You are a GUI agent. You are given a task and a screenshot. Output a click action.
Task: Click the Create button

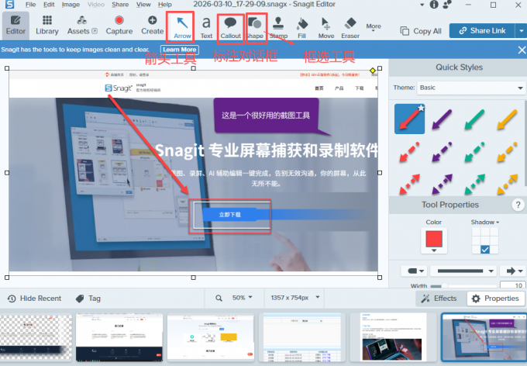152,26
